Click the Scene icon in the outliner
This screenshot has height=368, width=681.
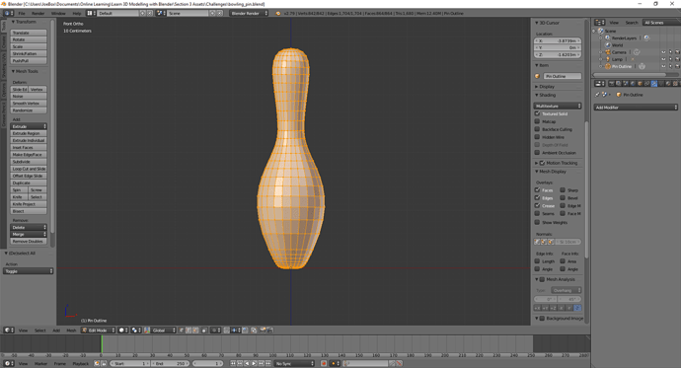click(x=601, y=31)
